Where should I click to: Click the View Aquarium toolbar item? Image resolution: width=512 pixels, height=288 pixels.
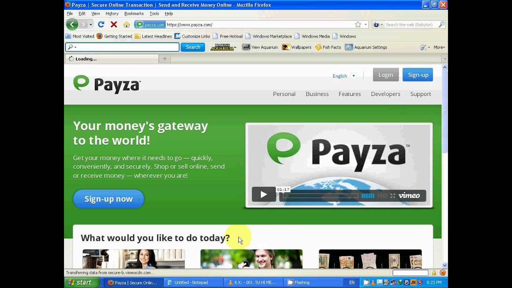click(260, 47)
